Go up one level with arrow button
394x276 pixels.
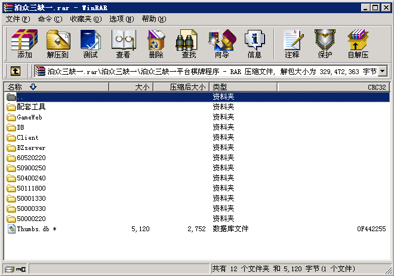pos(16,71)
